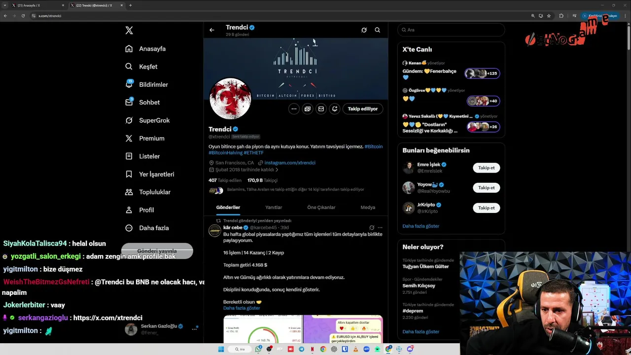Go to Anasayfa in sidebar
Viewport: 631px width, 355px height.
click(x=145, y=49)
